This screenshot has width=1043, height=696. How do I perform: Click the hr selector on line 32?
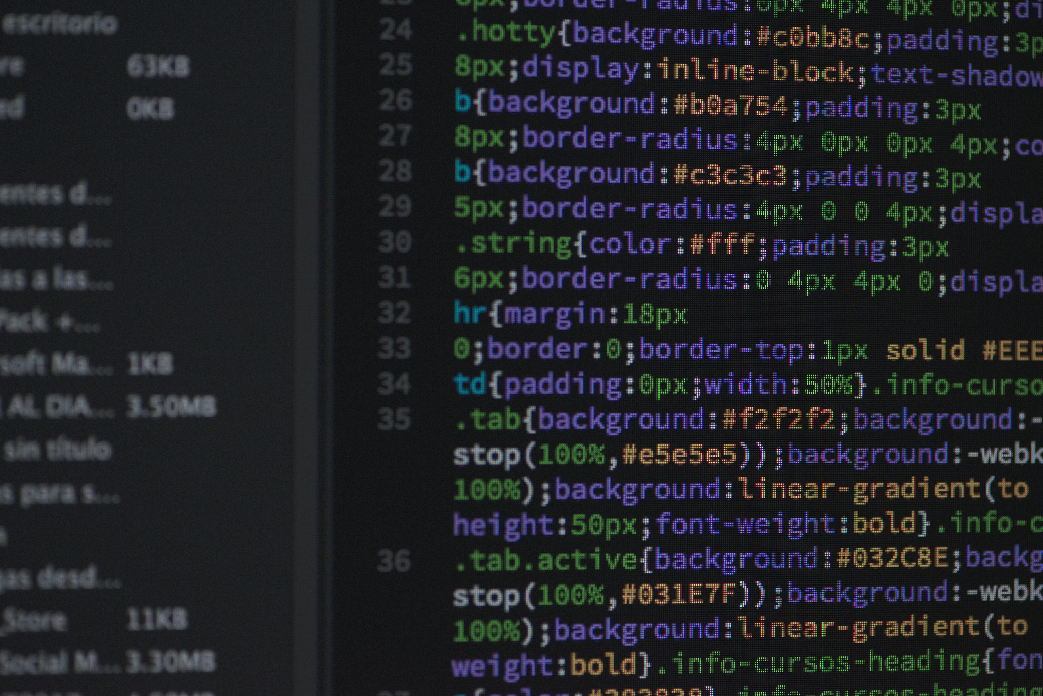pos(470,313)
